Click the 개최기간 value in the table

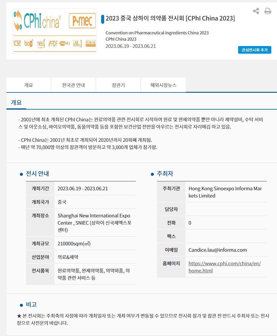83,188
